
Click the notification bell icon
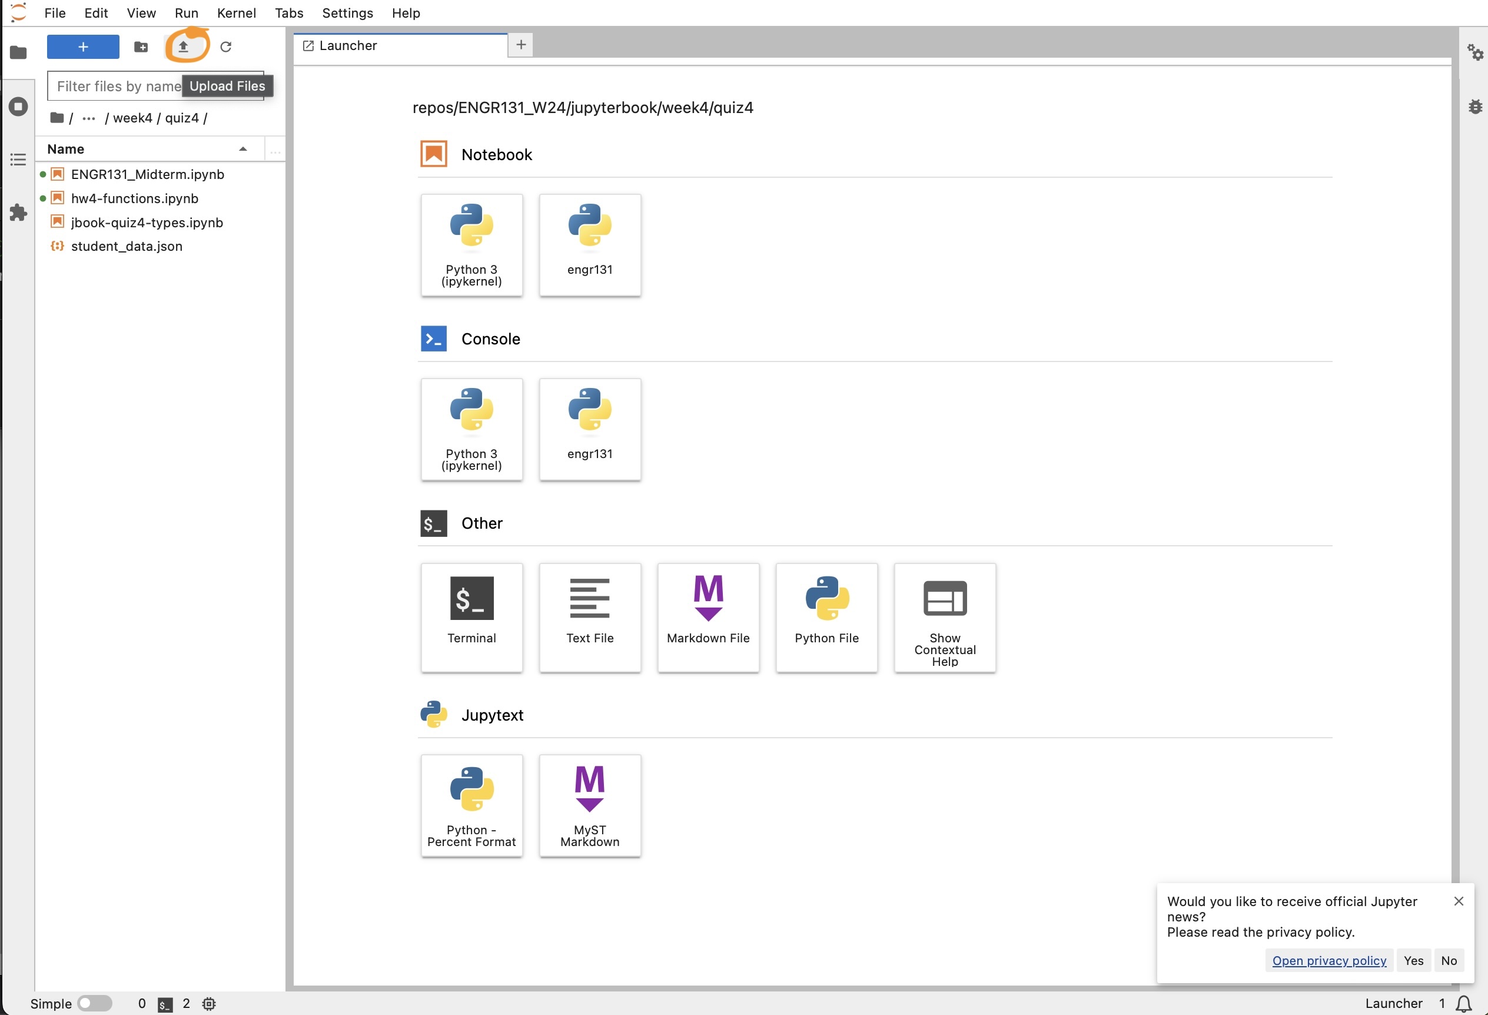click(1464, 1003)
